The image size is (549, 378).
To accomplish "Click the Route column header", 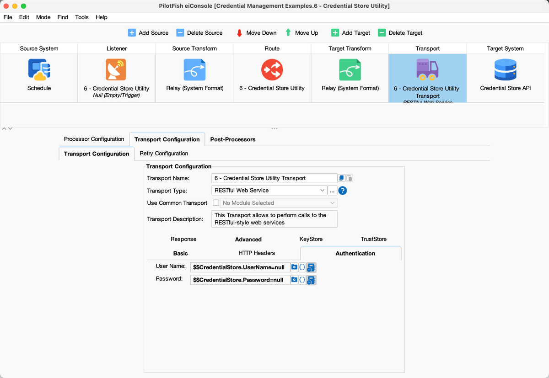I will tap(272, 48).
